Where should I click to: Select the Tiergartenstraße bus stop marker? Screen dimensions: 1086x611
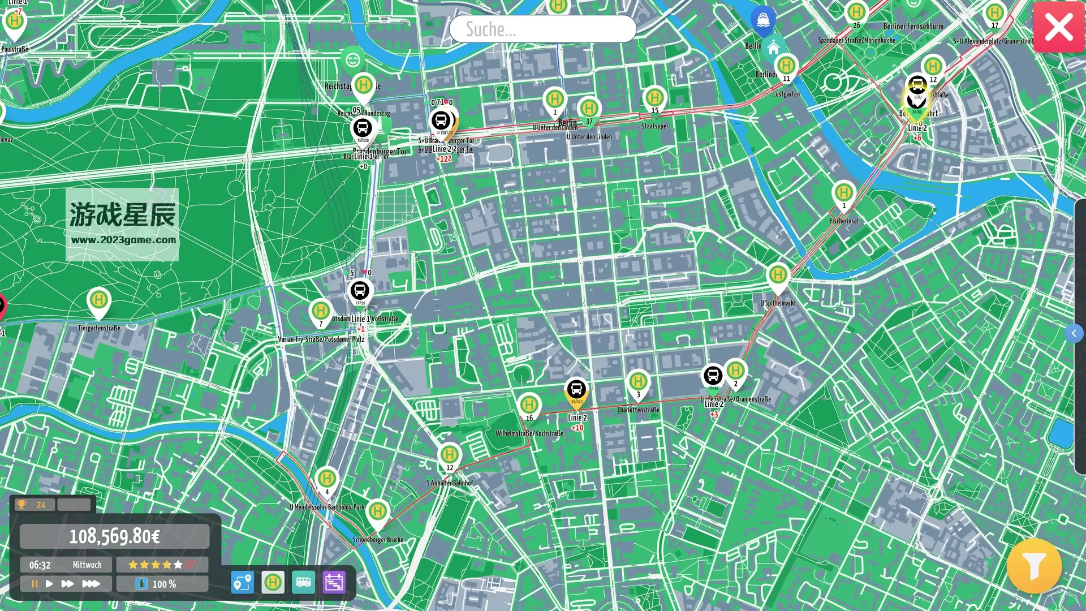[99, 300]
